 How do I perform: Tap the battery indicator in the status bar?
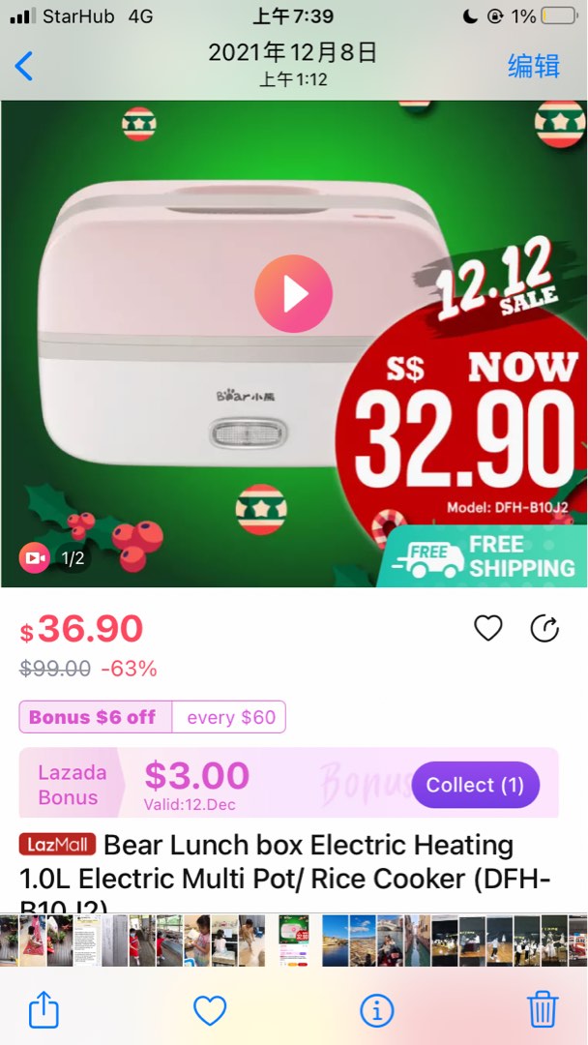pos(559,16)
